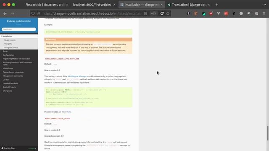Close the First article tab
The width and height of the screenshot is (269, 151).
pos(67,5)
